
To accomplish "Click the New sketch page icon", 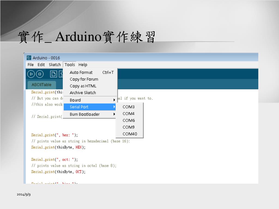I will coord(53,74).
